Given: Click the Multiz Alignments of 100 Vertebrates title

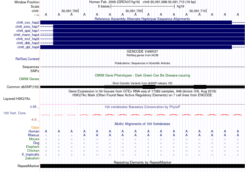Looking at the screenshot, I should [142, 124].
